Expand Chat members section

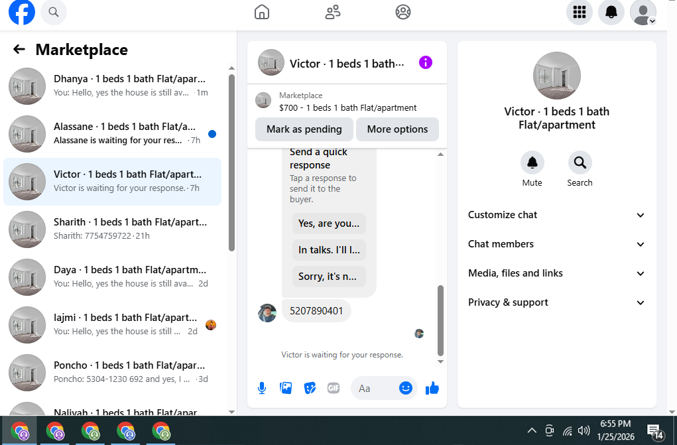[x=556, y=244]
